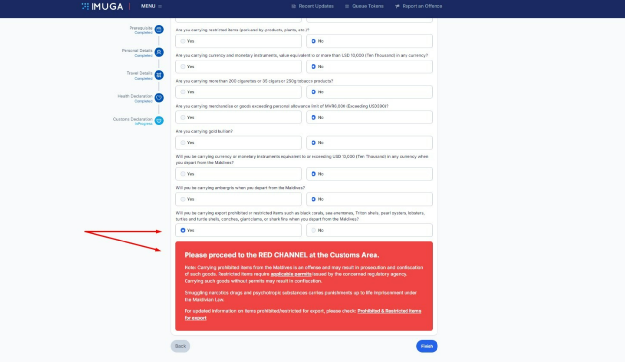Click the Travel Details step label

[140, 73]
